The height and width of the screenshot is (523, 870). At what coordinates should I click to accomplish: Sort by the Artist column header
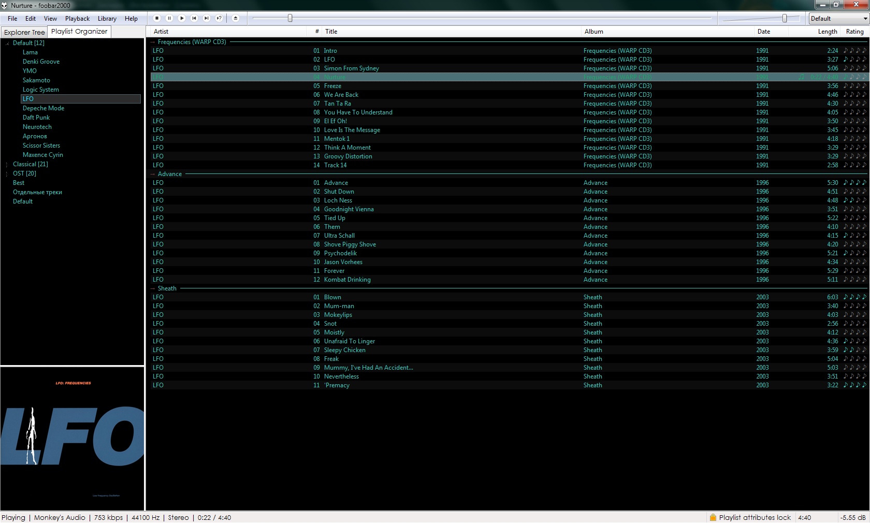[x=228, y=32]
